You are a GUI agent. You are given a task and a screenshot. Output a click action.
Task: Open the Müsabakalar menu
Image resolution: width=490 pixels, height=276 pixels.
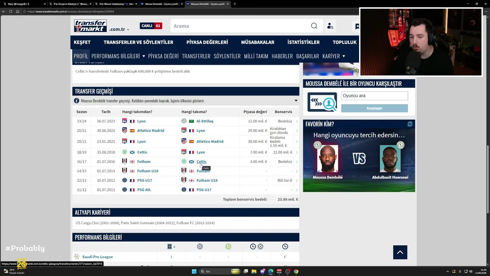point(258,42)
